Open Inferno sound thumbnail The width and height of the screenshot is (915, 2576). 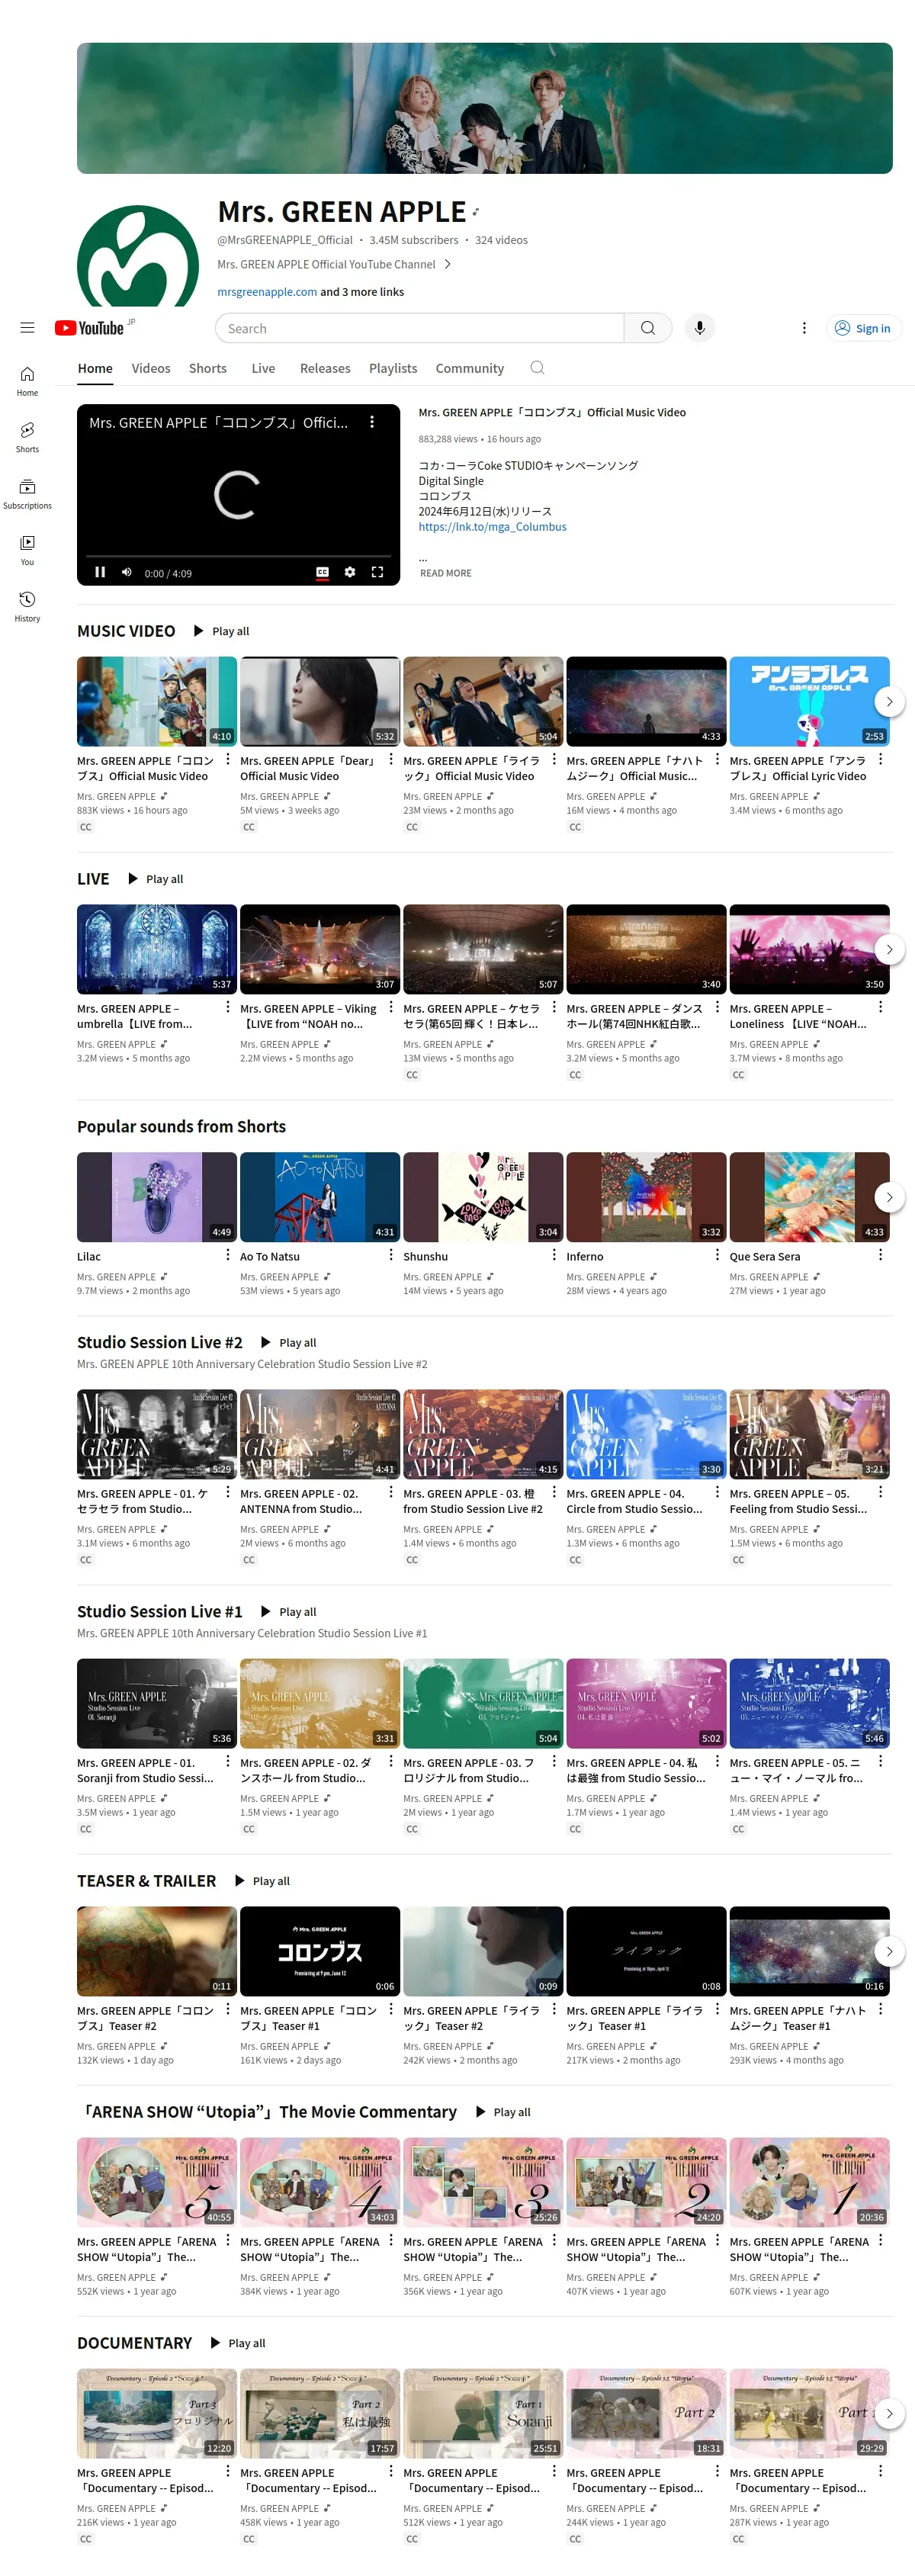click(646, 1197)
